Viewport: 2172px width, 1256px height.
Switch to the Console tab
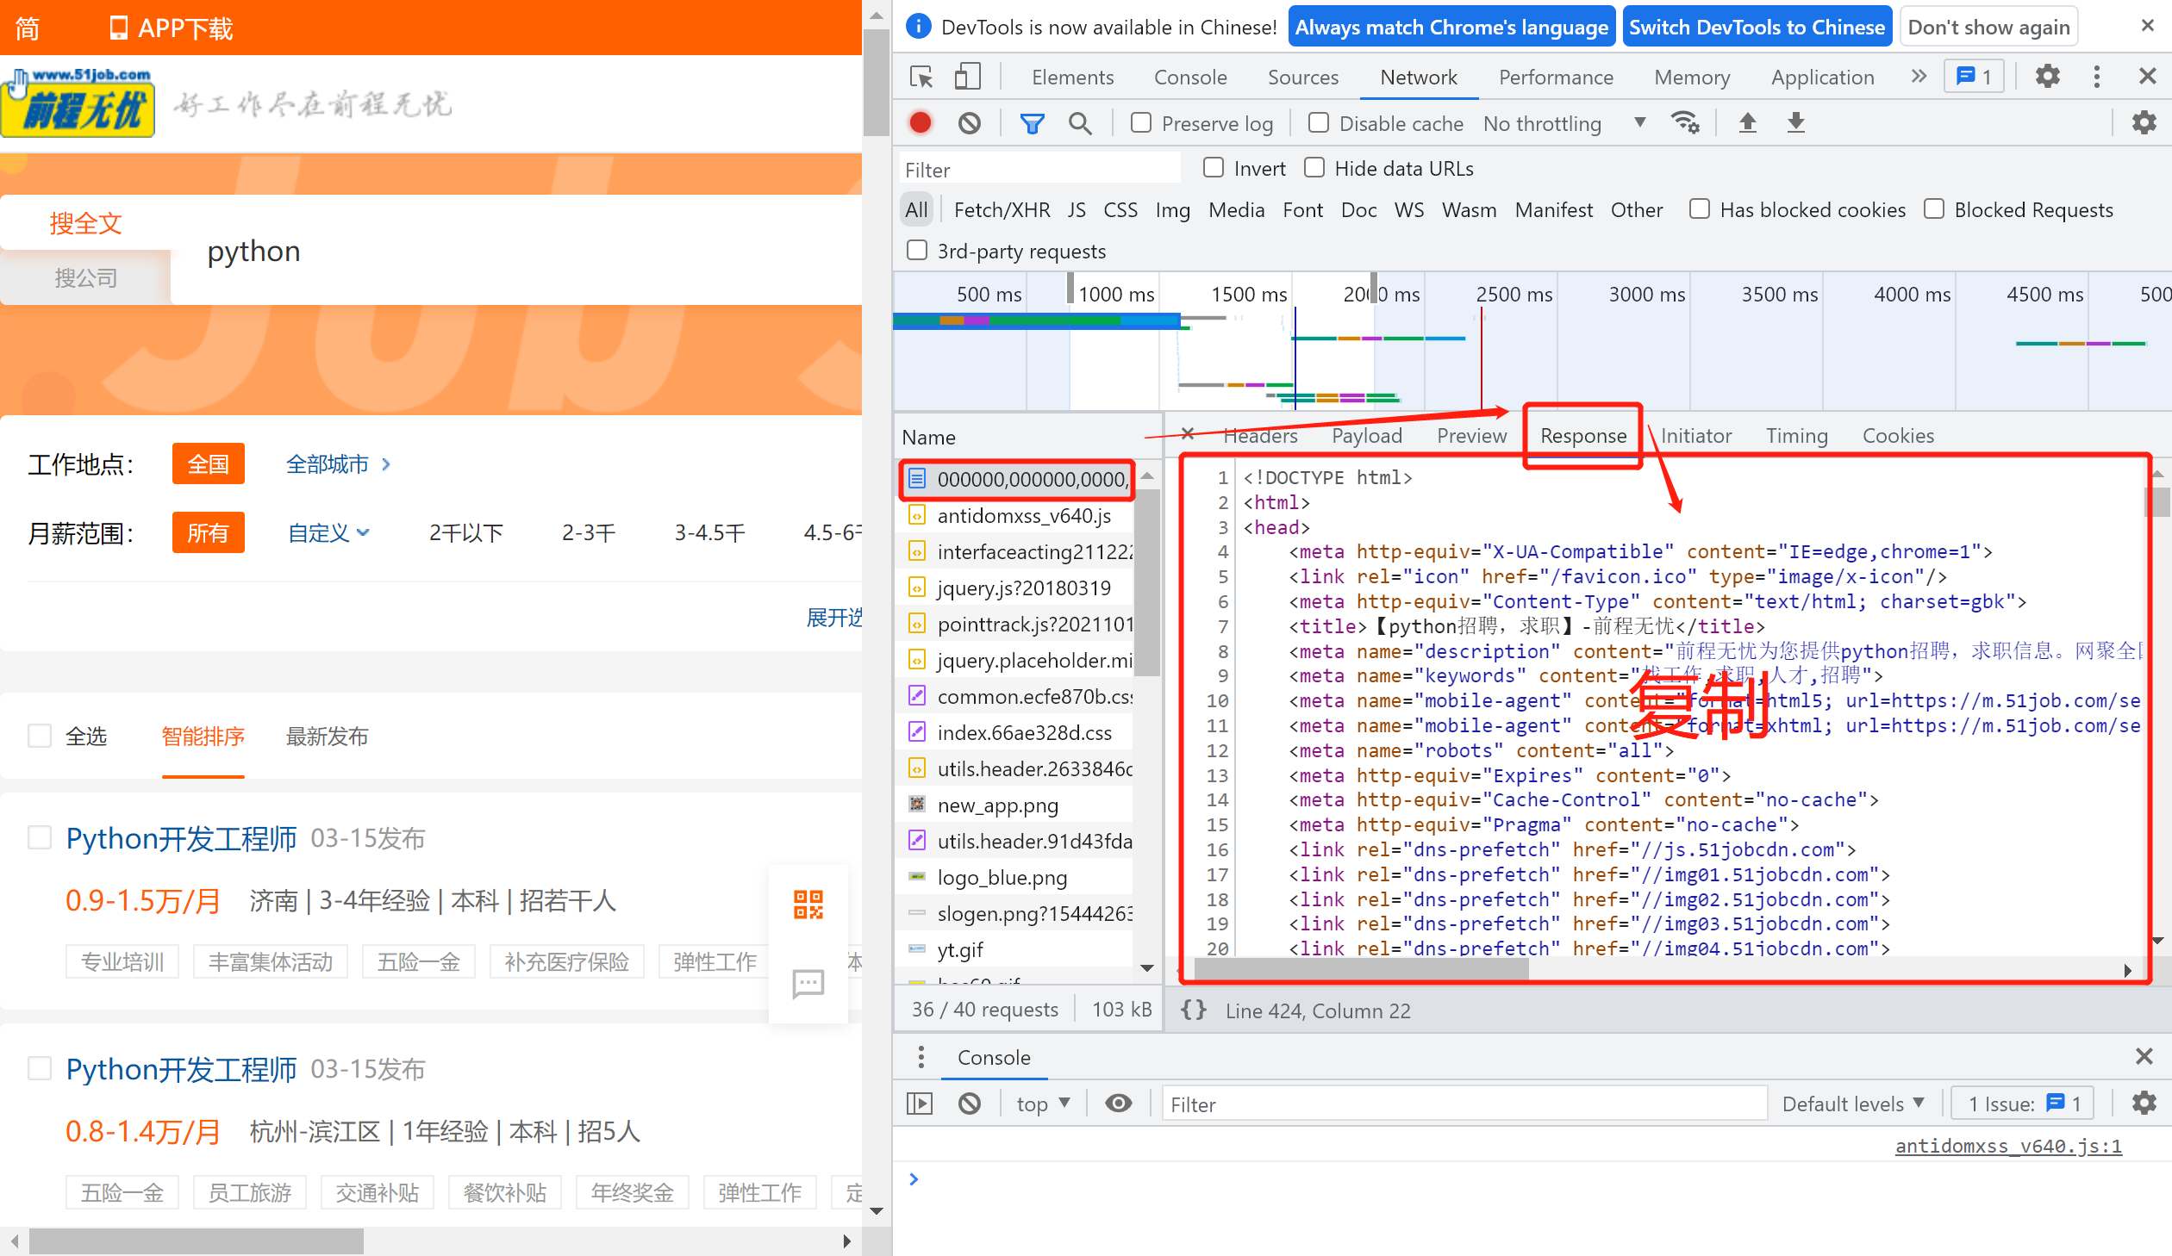pyautogui.click(x=1189, y=77)
